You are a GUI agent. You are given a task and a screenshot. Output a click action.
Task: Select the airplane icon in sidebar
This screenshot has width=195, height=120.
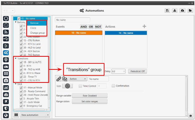[6, 101]
